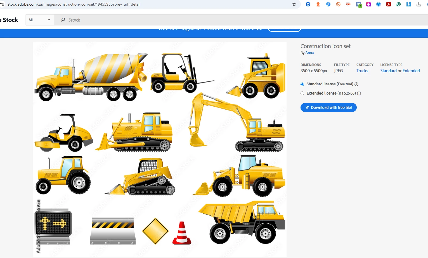428x258 pixels.
Task: Click the 'Construction icon set' title
Action: pyautogui.click(x=325, y=46)
